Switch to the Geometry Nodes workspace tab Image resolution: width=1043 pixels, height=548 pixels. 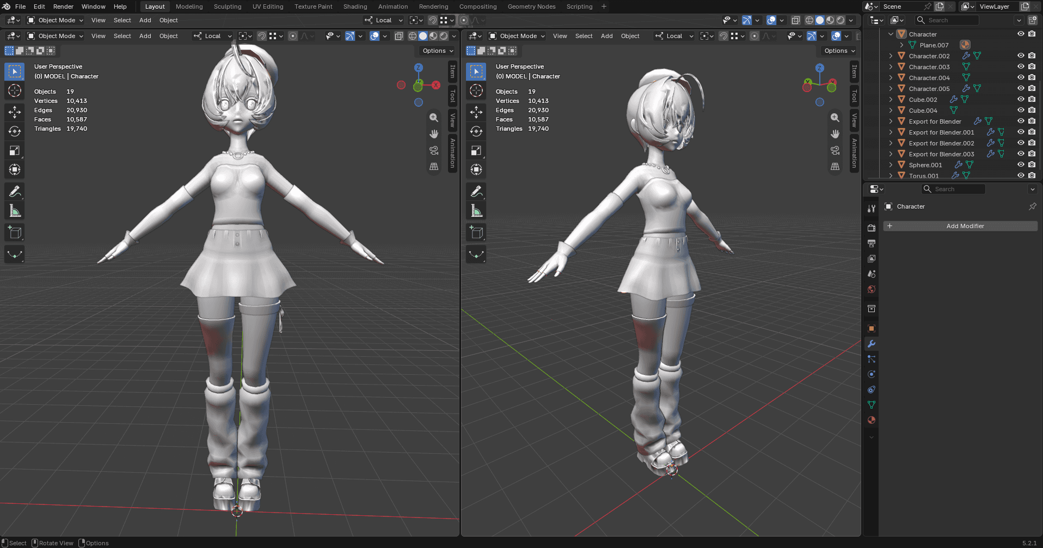[531, 7]
